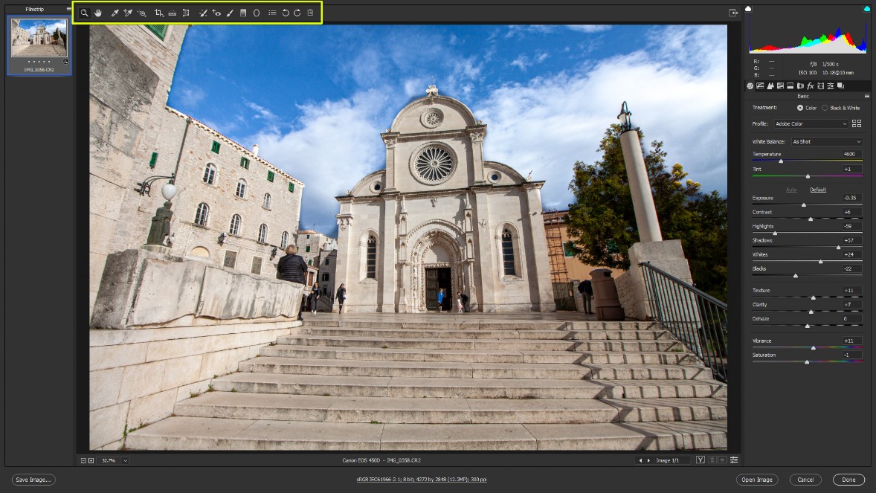Image resolution: width=876 pixels, height=493 pixels.
Task: Click the Default link above Exposure
Action: tap(818, 190)
